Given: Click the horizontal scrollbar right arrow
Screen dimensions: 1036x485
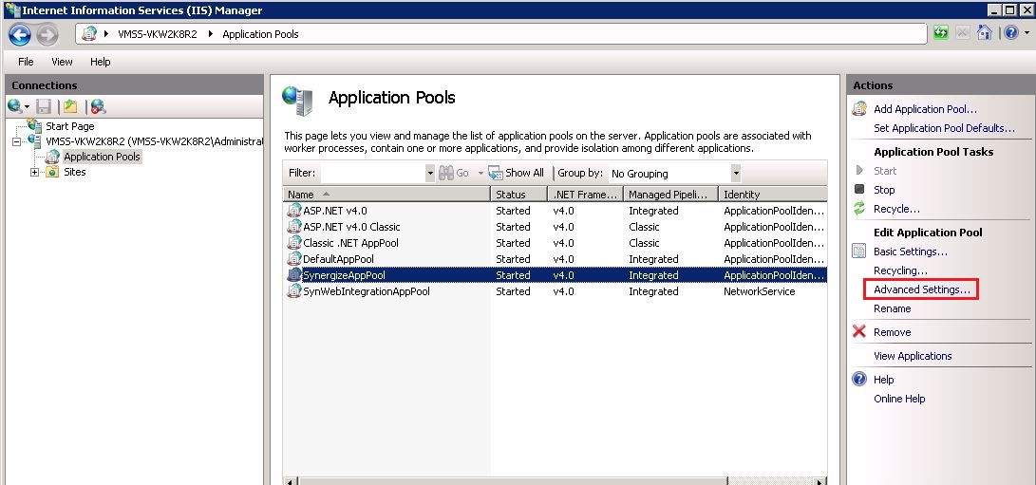Looking at the screenshot, I should 820,482.
